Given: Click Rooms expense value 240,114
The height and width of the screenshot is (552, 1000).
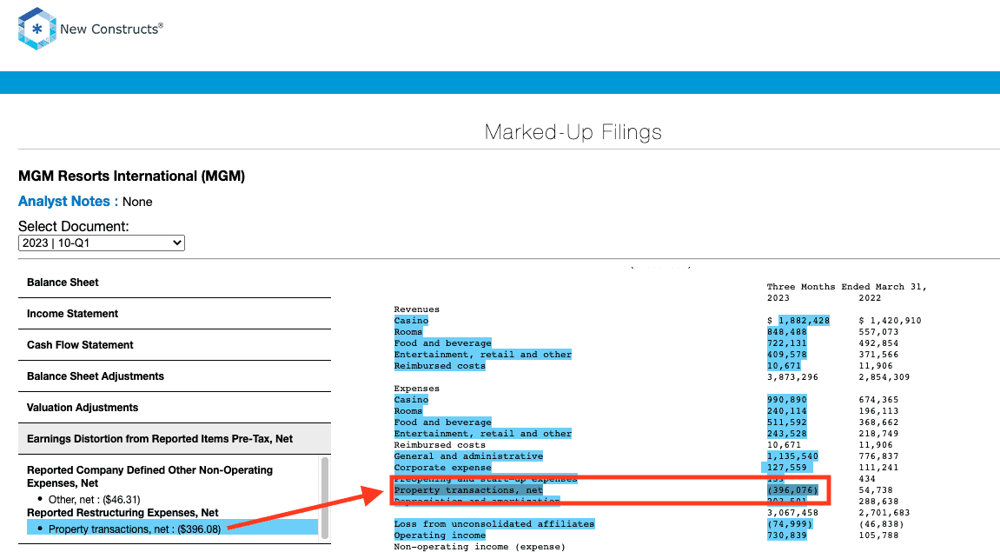Looking at the screenshot, I should click(x=787, y=411).
